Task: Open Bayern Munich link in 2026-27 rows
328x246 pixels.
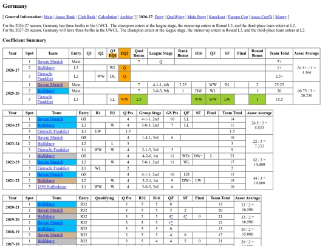Action: click(x=50, y=62)
